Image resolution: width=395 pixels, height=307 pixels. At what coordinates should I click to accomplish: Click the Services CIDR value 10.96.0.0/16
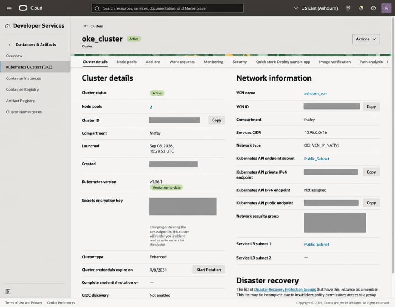coord(316,132)
